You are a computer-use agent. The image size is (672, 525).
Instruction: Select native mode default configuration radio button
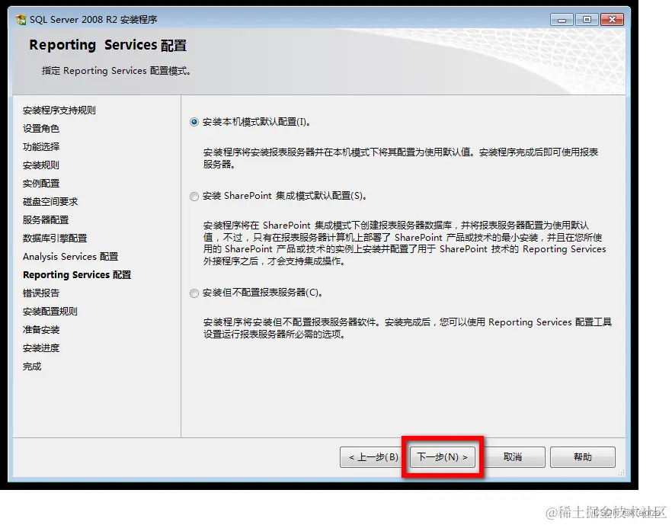click(x=194, y=122)
